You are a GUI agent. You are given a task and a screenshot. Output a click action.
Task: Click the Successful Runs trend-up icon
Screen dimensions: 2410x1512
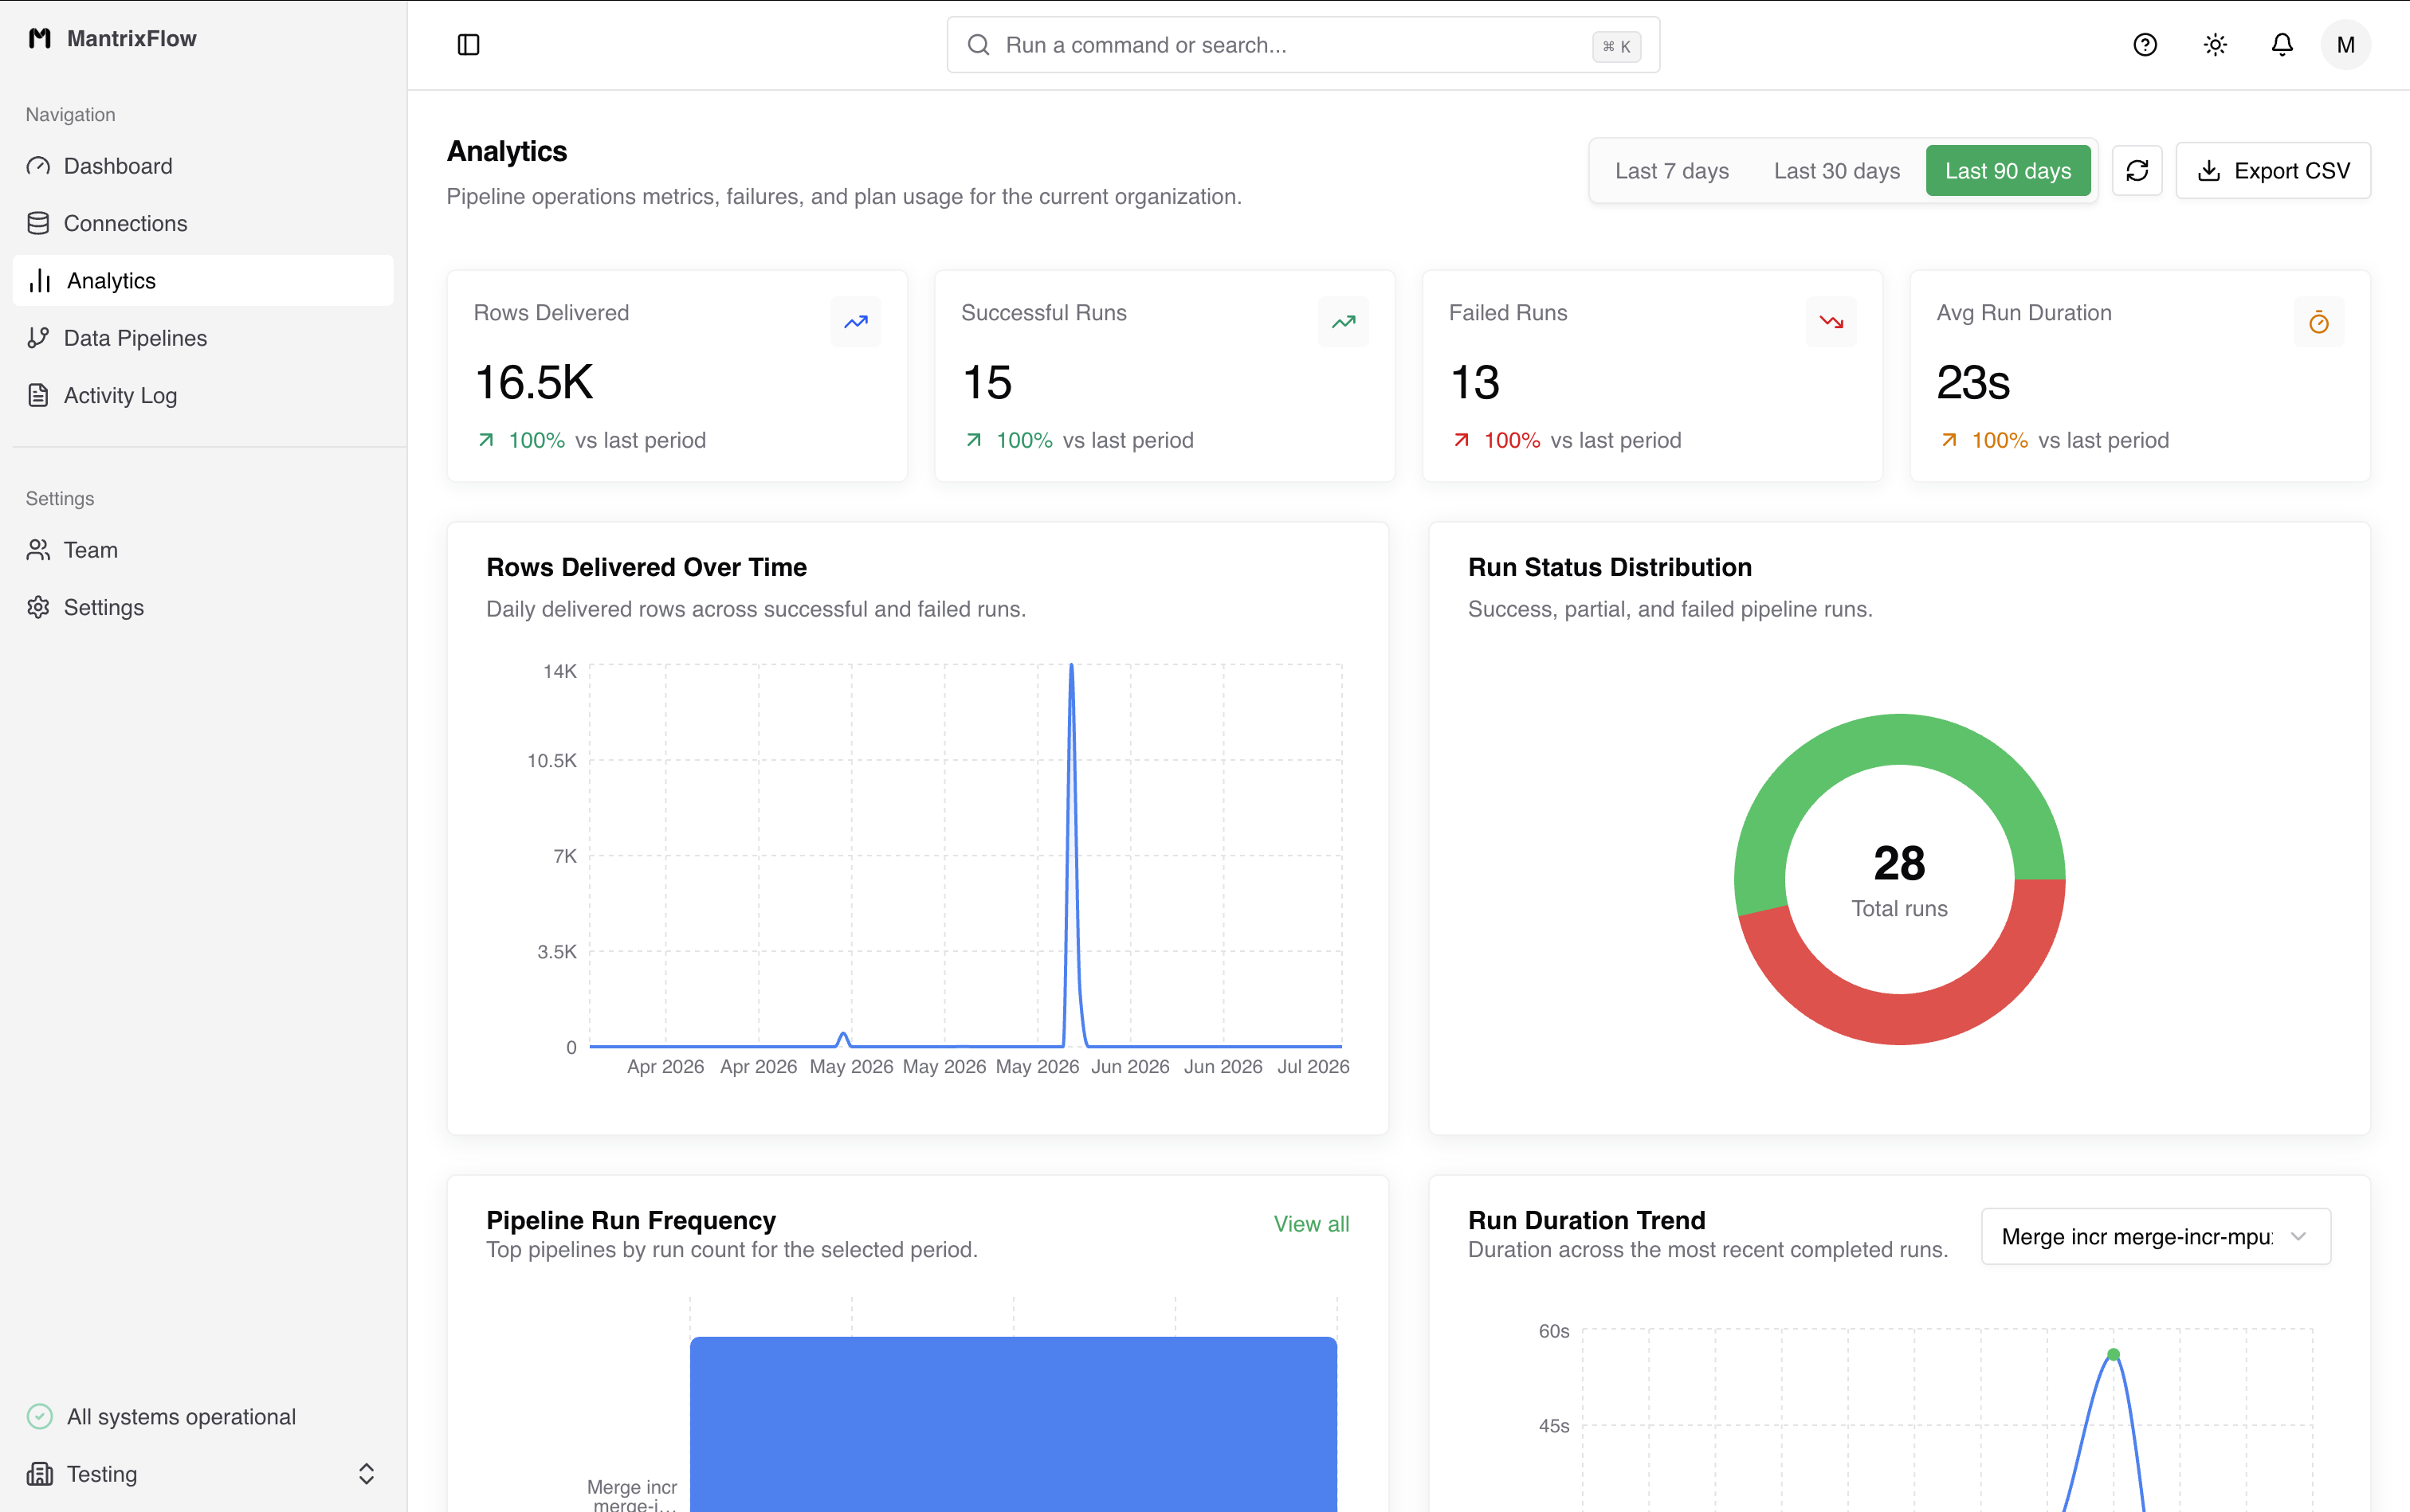(x=1344, y=322)
